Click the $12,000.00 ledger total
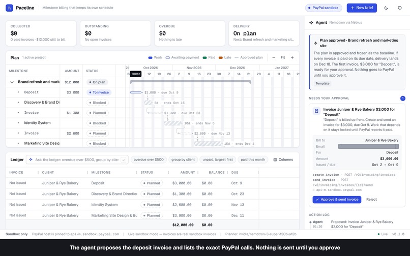This screenshot has height=256, width=410. pyautogui.click(x=183, y=225)
